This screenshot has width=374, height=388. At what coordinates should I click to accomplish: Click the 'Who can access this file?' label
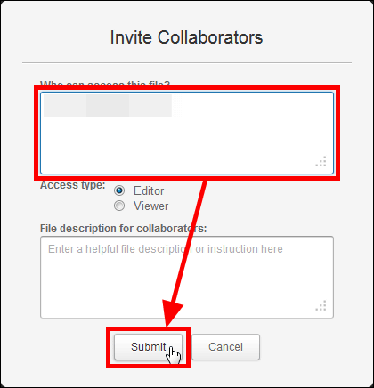(105, 84)
